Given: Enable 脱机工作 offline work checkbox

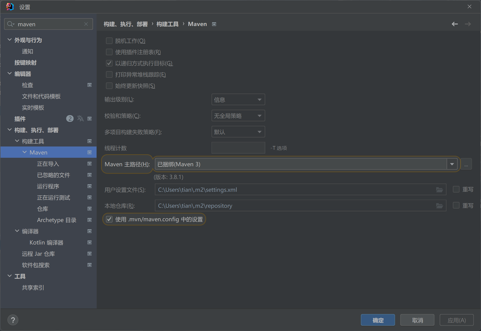Looking at the screenshot, I should (109, 41).
